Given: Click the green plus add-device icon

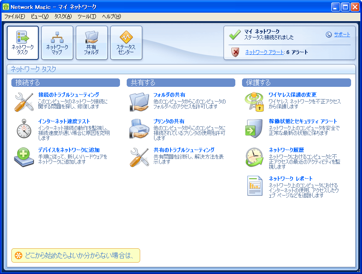Looking at the screenshot, I should (24, 157).
